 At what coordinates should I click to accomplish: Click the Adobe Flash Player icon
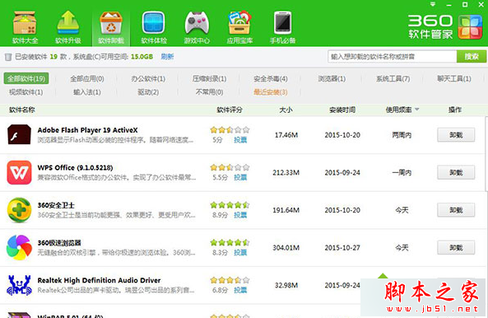(x=19, y=134)
